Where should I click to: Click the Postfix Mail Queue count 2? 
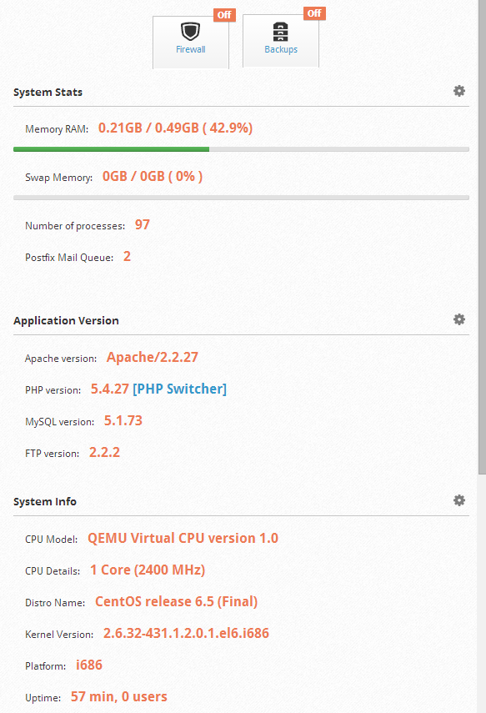tap(127, 257)
